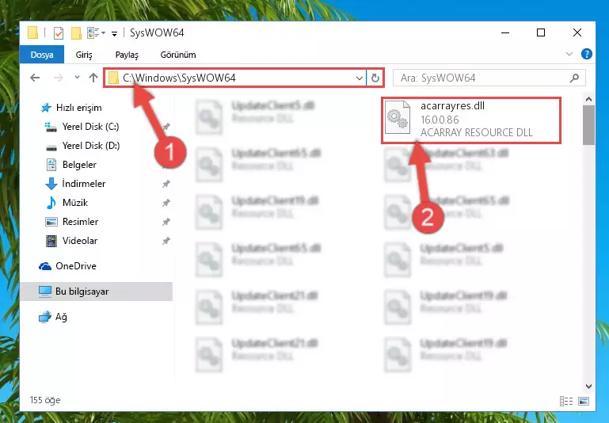609x423 pixels.
Task: Refresh the SysWOW64 folder view
Action: click(375, 78)
